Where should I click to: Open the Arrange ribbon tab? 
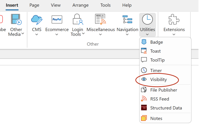coord(80,5)
